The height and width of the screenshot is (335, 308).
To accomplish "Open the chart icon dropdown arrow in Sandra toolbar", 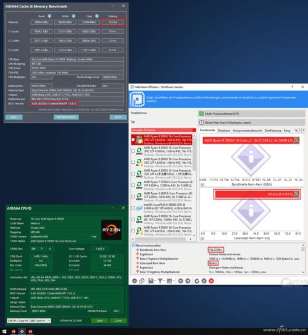I will coord(173,281).
